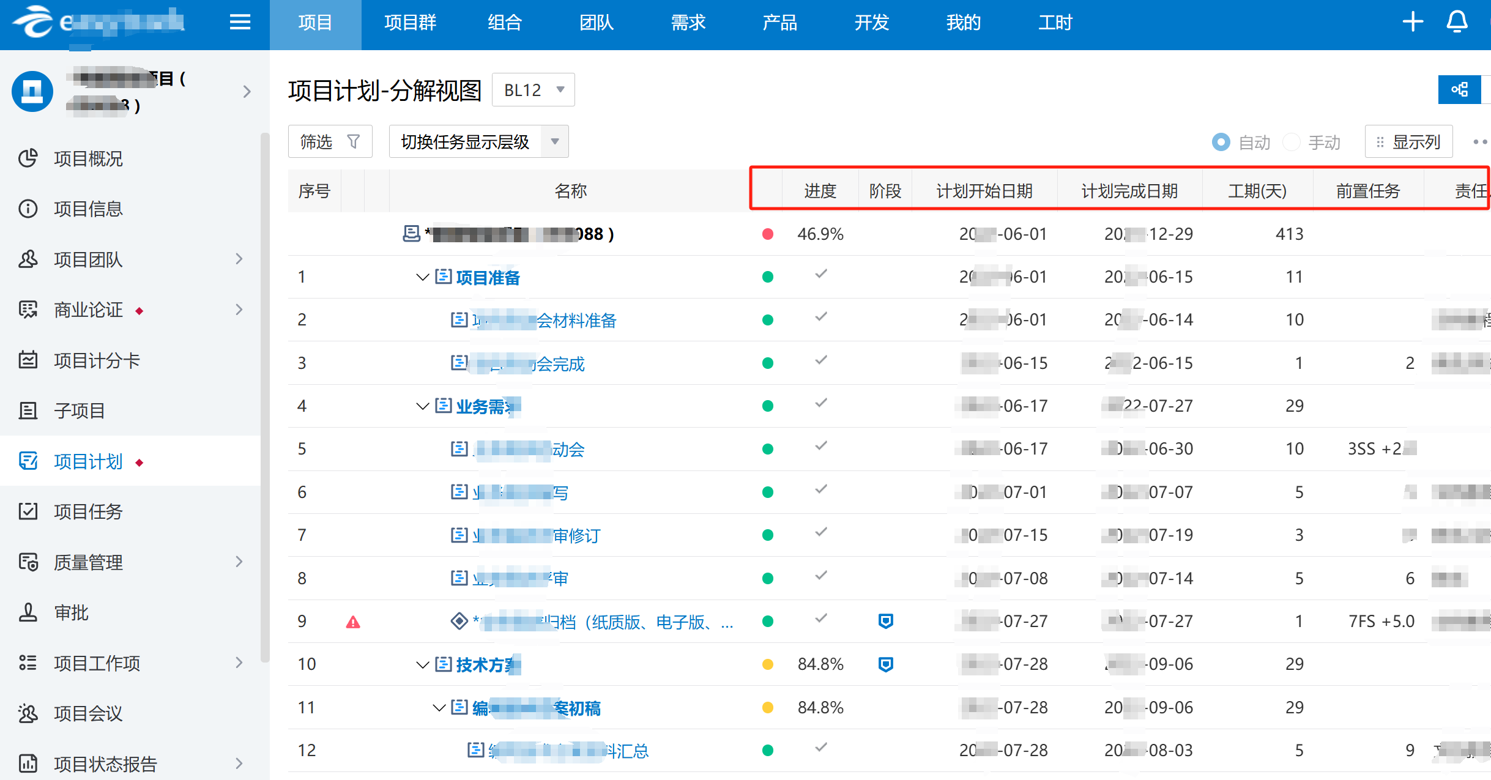Click the hamburger menu icon
Screen dimensions: 1491x780
(x=240, y=23)
